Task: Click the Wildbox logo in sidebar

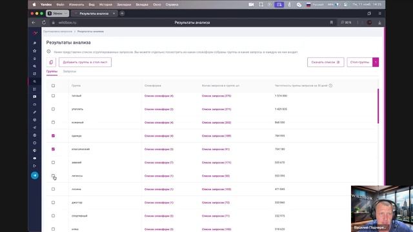Action: [x=35, y=34]
